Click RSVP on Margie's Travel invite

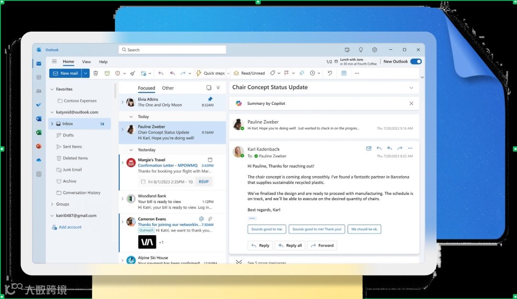tap(203, 182)
